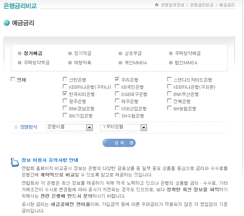Open the 은행금리비교 breadcrumb link
This screenshot has width=244, height=216.
[x=202, y=5]
